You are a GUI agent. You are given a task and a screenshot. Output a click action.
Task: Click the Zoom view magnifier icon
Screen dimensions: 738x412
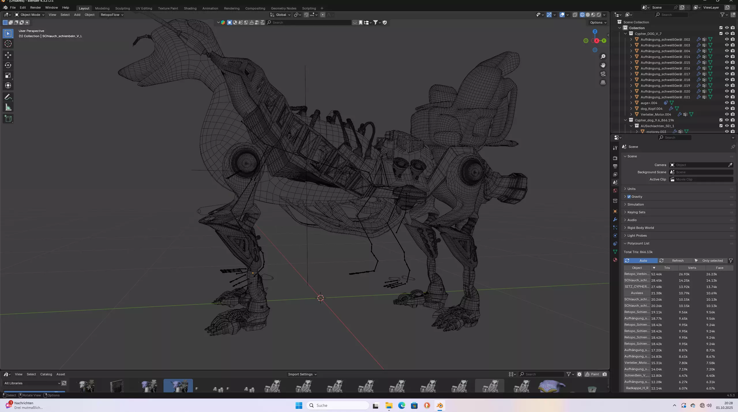[603, 57]
